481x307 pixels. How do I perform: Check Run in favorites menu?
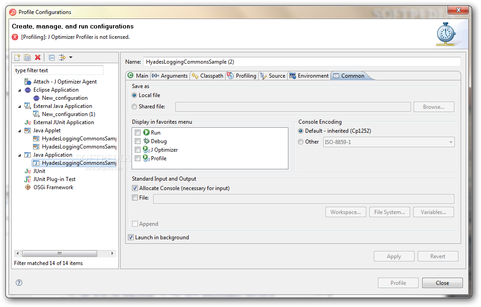coord(138,133)
